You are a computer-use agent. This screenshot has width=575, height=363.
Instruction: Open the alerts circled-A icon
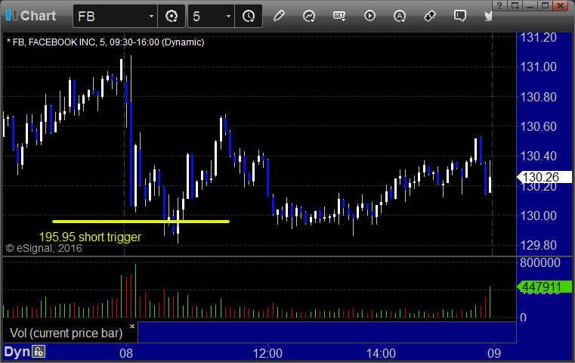tap(400, 16)
